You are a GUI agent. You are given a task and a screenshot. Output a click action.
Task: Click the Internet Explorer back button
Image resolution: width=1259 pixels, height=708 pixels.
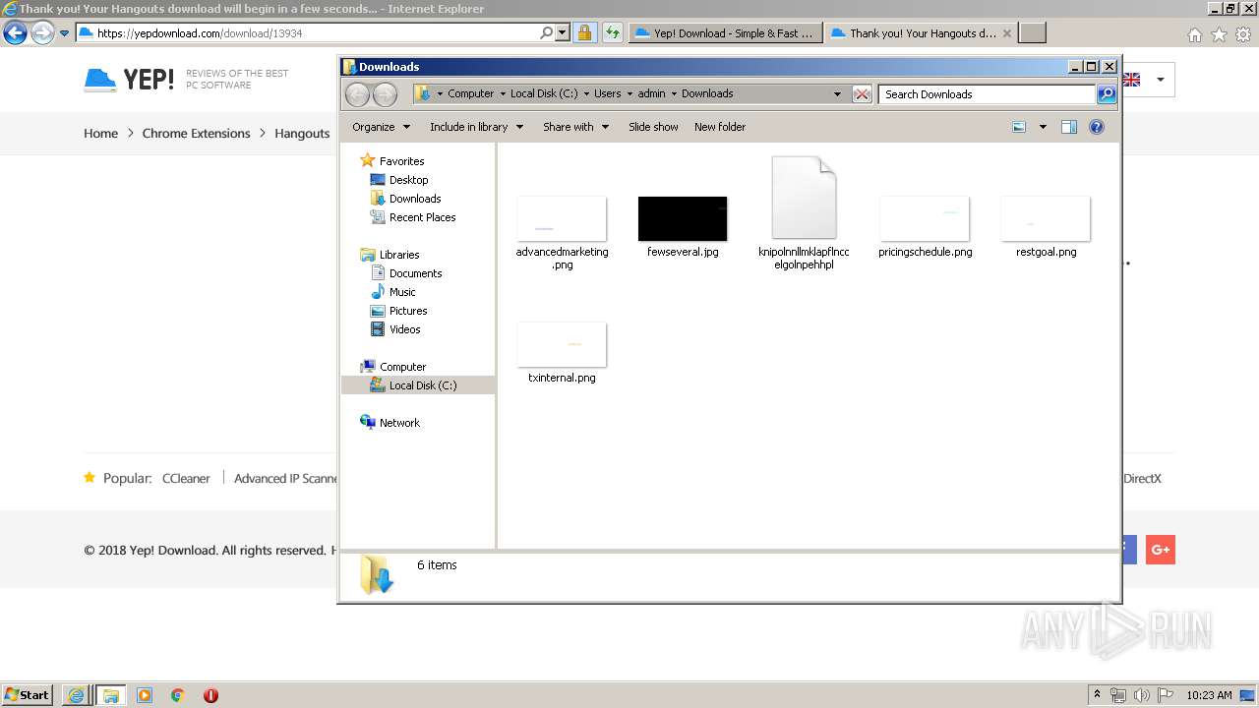click(15, 32)
